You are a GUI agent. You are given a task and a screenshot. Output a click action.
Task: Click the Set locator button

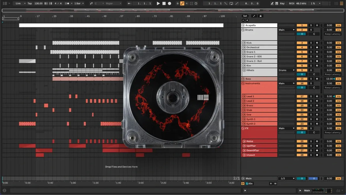click(x=245, y=16)
